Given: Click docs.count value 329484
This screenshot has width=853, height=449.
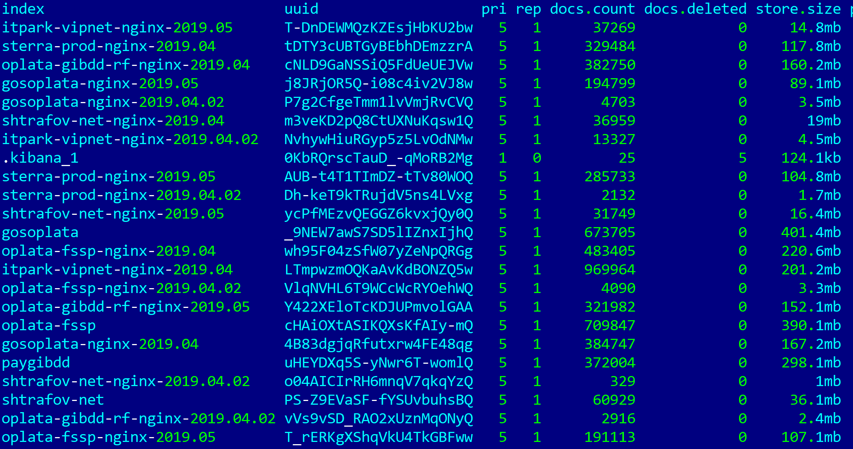Looking at the screenshot, I should [x=610, y=46].
